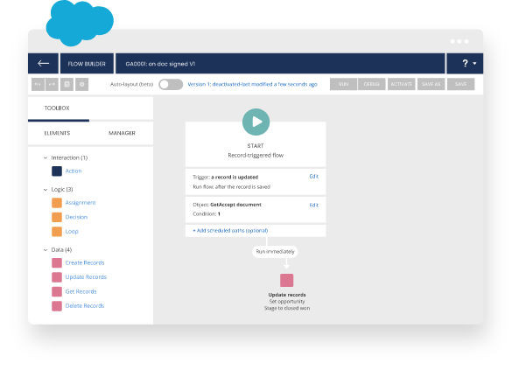The height and width of the screenshot is (370, 519).
Task: Select the pink Update records node
Action: (287, 280)
